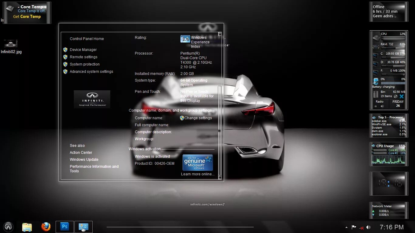Click the 3.0 rating score badge
This screenshot has height=233, width=415.
[x=185, y=39]
